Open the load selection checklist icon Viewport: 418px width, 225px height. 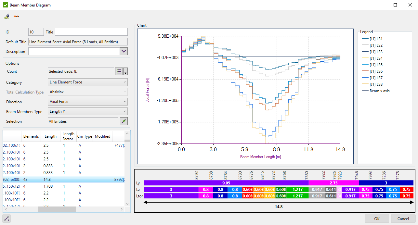(x=119, y=71)
